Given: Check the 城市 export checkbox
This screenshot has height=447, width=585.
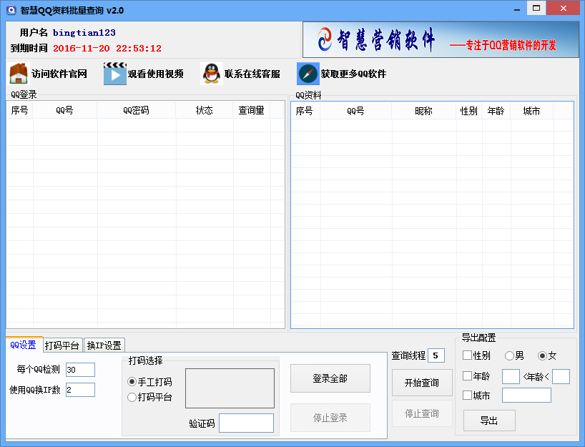Looking at the screenshot, I should tap(468, 396).
